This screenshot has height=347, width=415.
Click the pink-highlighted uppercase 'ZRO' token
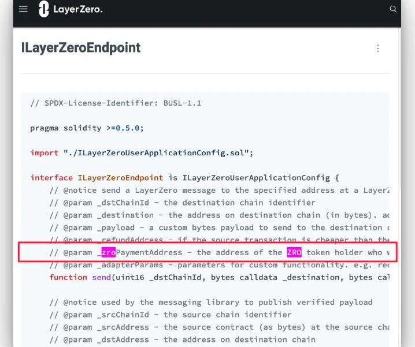tap(294, 252)
